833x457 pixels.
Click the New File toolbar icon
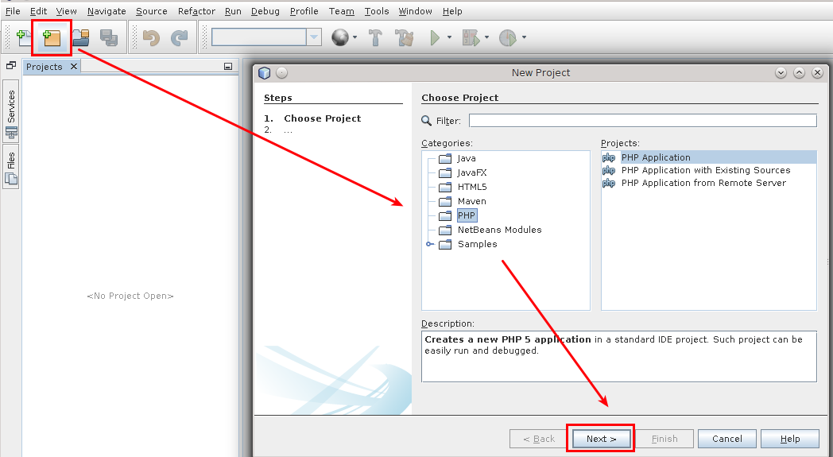click(23, 37)
